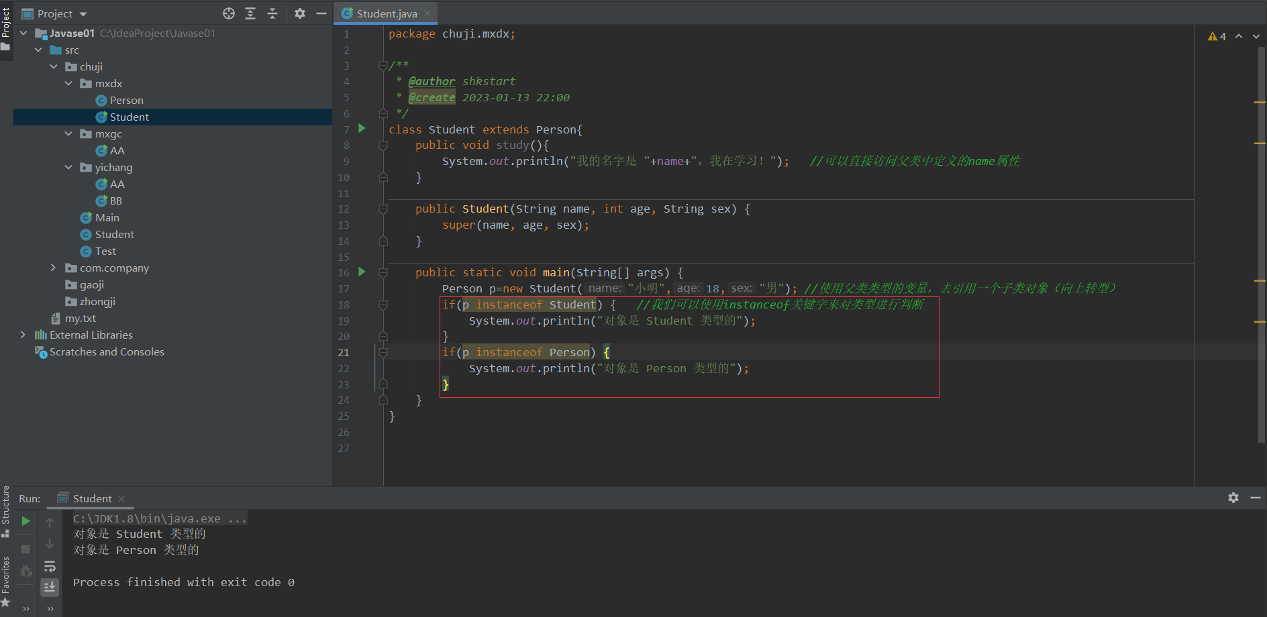Toggle soft-wrap in the Run console
Image resolution: width=1267 pixels, height=617 pixels.
[50, 567]
